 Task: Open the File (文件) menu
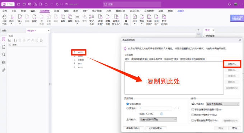pos(5,11)
